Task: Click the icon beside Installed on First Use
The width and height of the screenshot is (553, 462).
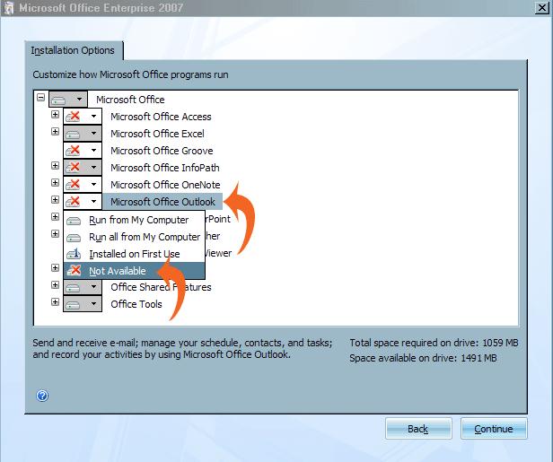Action: tap(74, 254)
